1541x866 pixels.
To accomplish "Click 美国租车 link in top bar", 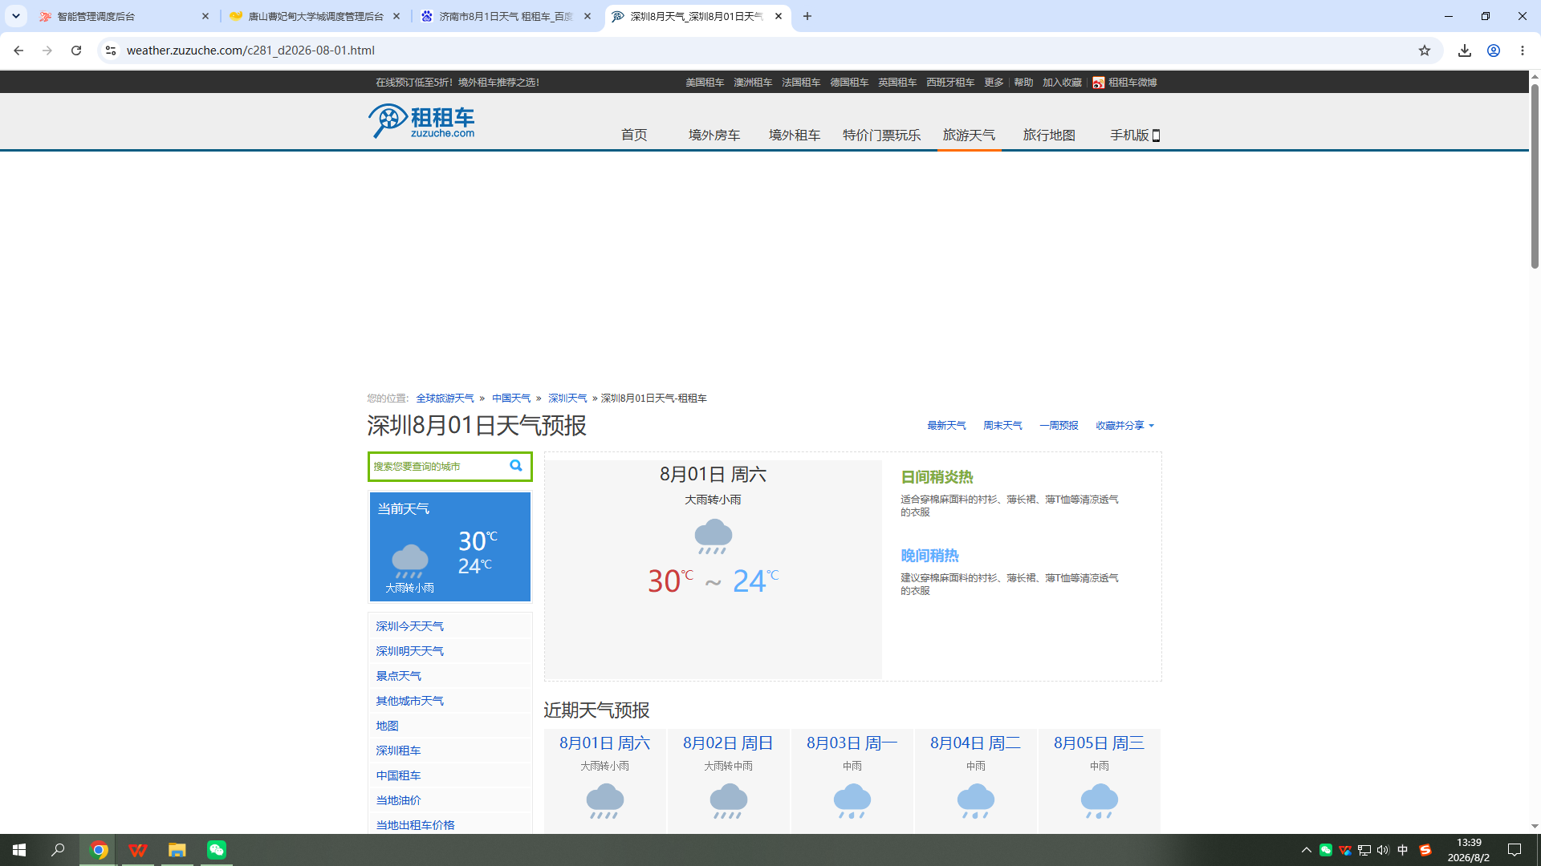I will point(705,83).
